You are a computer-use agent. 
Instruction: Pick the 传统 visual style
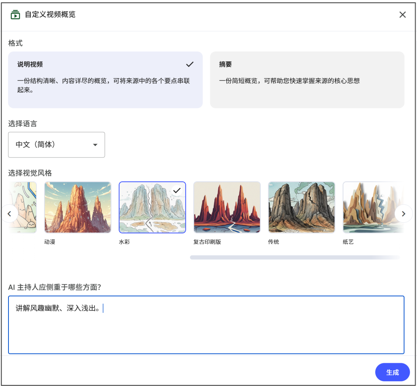tap(301, 207)
